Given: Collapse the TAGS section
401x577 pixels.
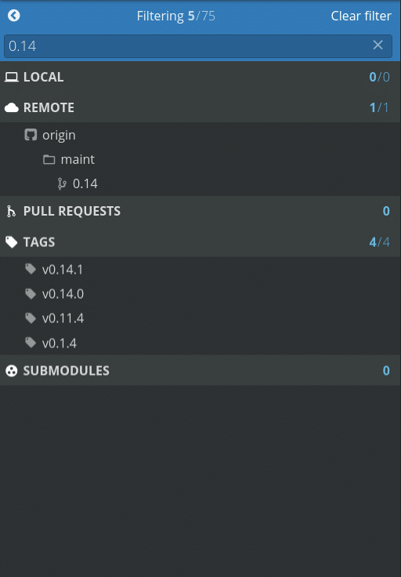Looking at the screenshot, I should (x=200, y=241).
